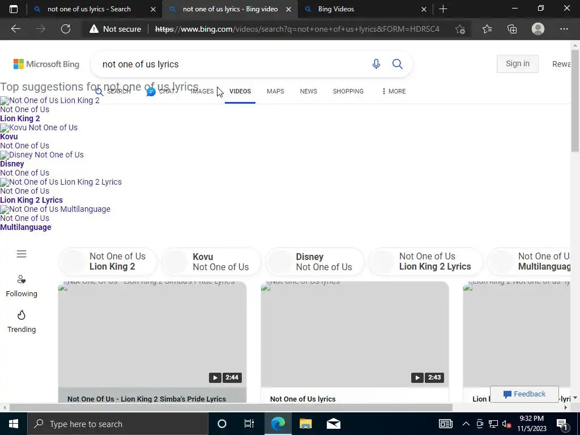Click Windows taskbar search box
Viewport: 580px width, 435px height.
point(118,424)
